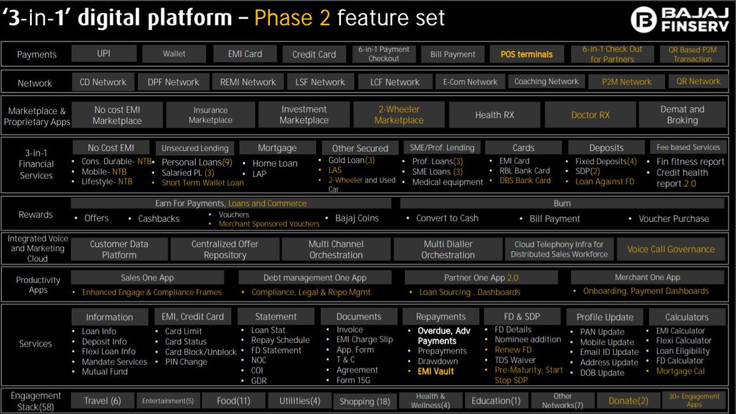Open the Demat and Broking box
Screen dimensions: 736x414
[682, 115]
